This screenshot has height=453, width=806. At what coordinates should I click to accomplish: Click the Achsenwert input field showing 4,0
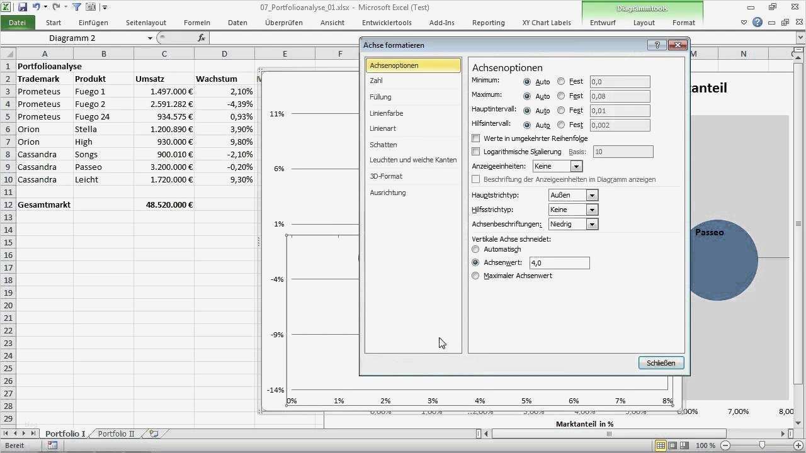pyautogui.click(x=560, y=262)
